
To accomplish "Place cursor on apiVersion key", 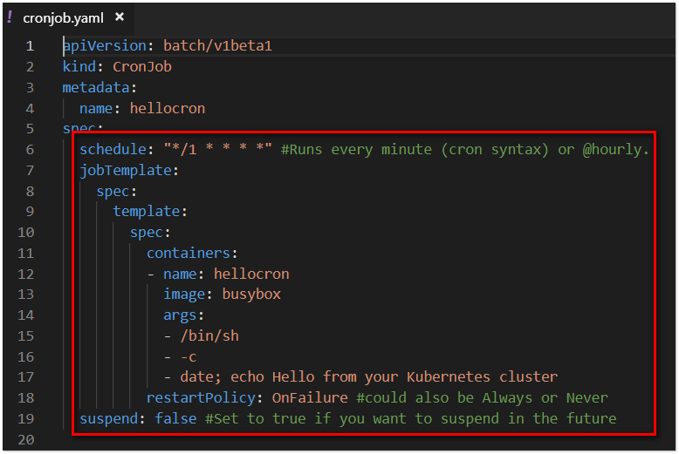I will 105,46.
